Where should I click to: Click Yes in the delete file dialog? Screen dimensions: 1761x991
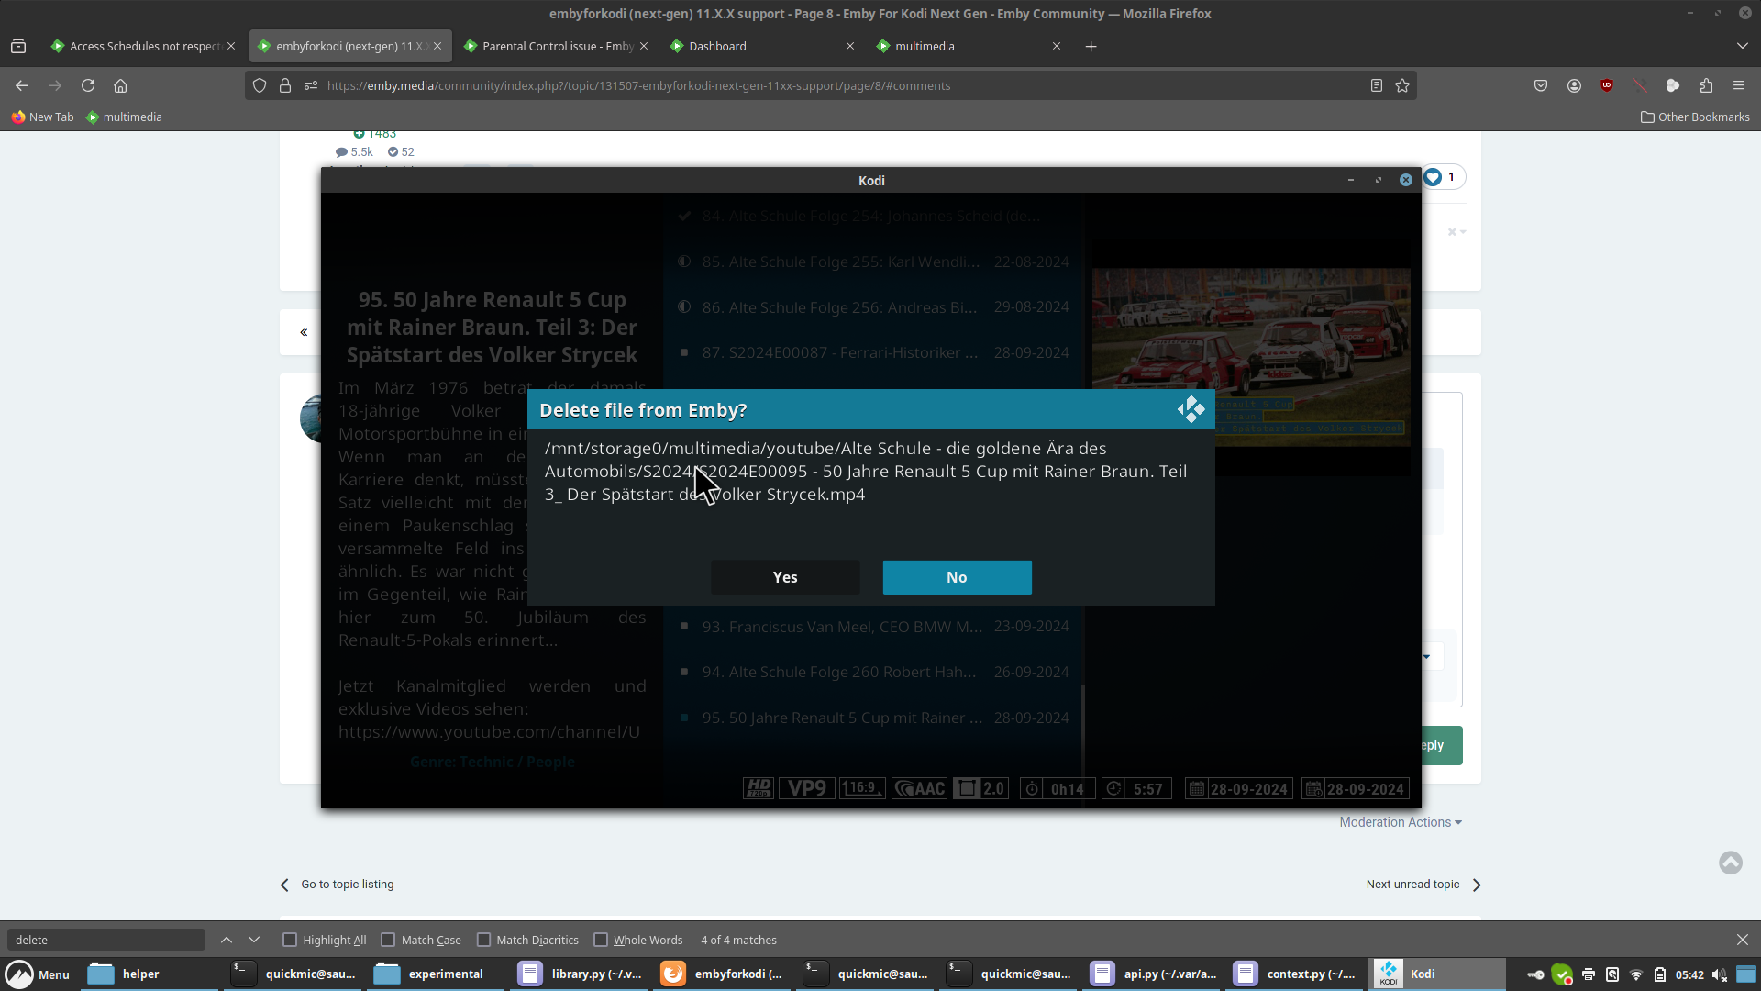tap(785, 577)
